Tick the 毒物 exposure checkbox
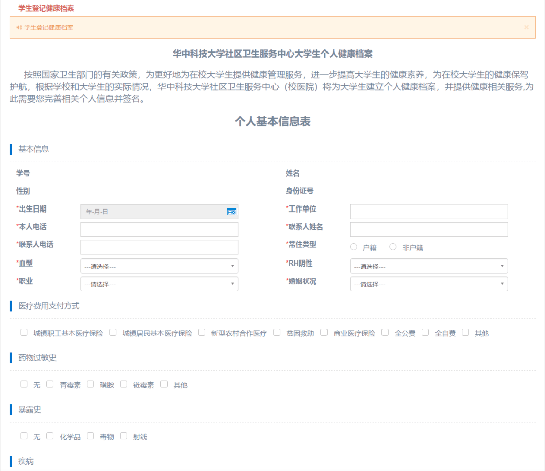 (90, 436)
